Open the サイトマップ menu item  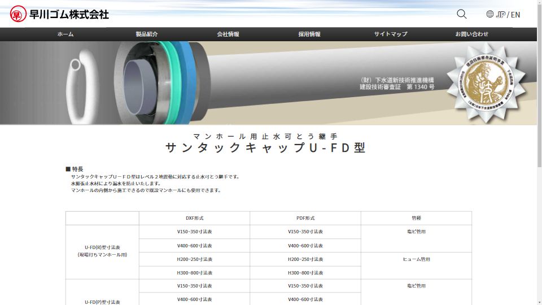coord(391,34)
